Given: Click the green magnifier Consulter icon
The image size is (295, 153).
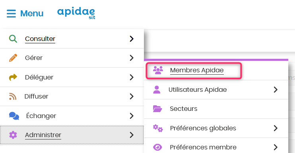Looking at the screenshot, I should coord(13,39).
